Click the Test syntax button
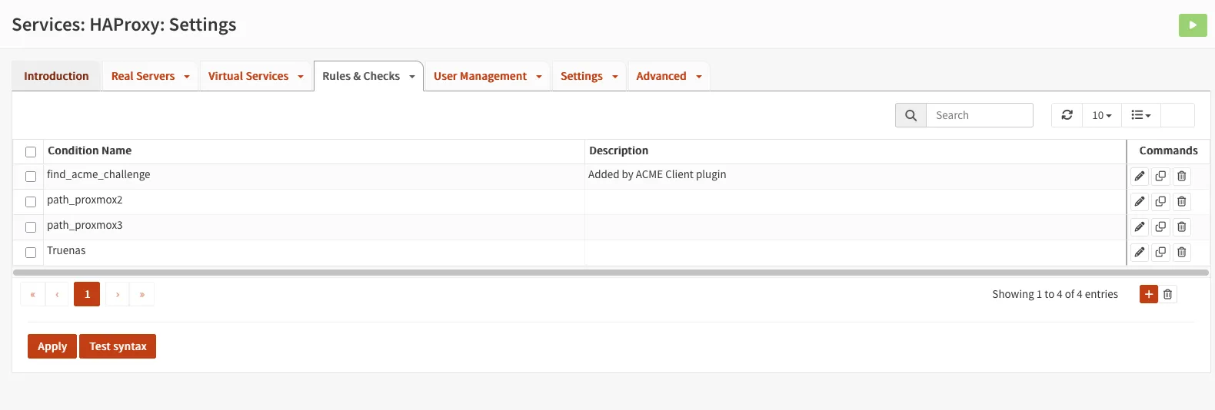Screen dimensions: 1215x410 (x=118, y=346)
